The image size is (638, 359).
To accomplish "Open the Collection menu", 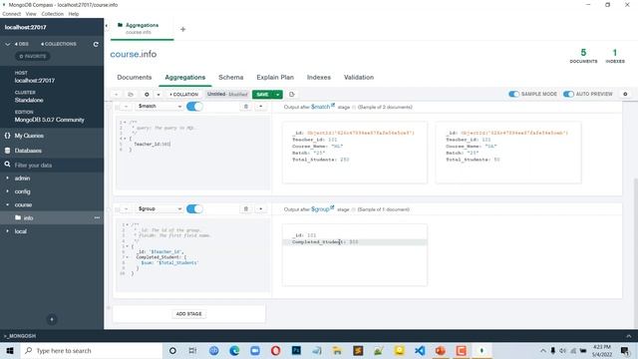I will pyautogui.click(x=53, y=14).
